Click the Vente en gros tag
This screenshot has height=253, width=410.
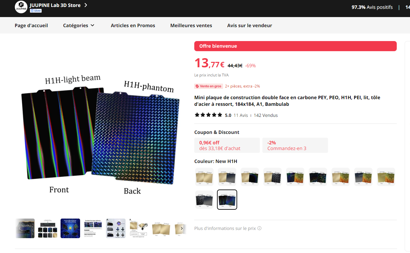[208, 86]
